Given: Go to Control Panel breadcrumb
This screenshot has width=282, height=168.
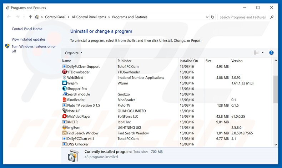Looking at the screenshot, I should click(x=55, y=17).
